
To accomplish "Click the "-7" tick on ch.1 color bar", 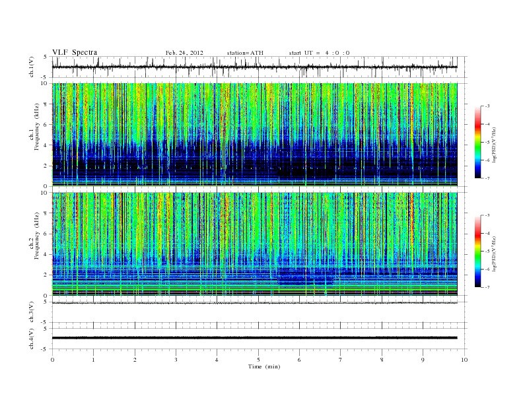I will 487,178.
